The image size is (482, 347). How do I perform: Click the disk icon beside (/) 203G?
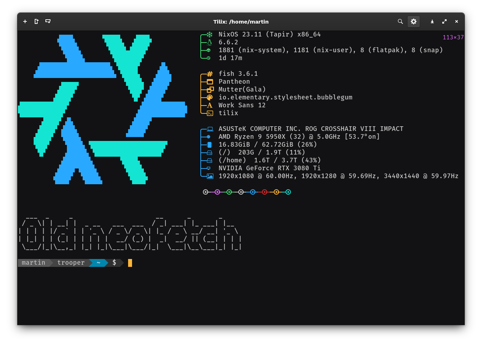click(x=209, y=153)
